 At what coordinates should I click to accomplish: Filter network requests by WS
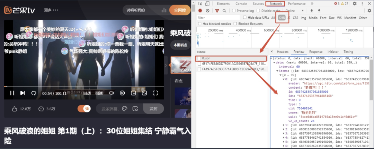point(339,18)
